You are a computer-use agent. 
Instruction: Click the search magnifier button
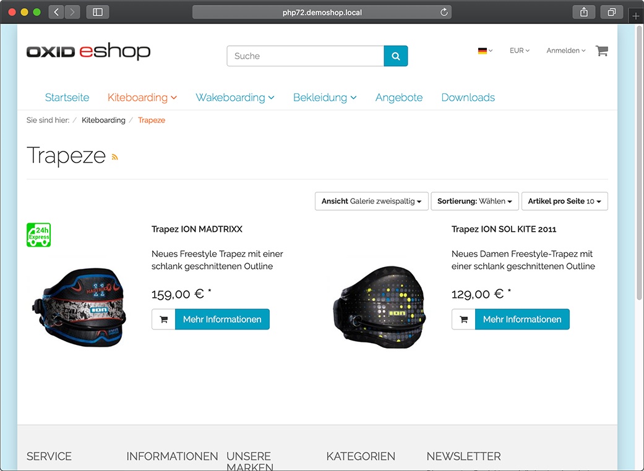(x=395, y=56)
